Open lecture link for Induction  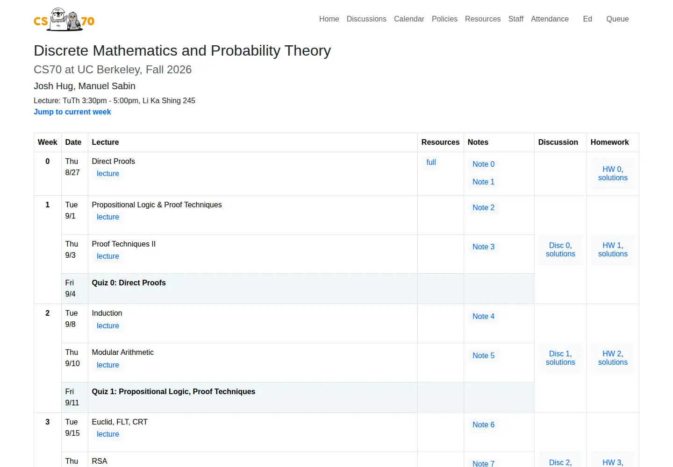point(108,325)
